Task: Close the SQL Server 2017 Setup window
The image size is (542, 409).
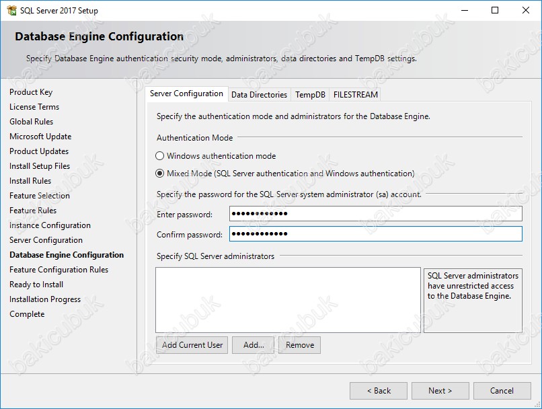Action: point(526,11)
